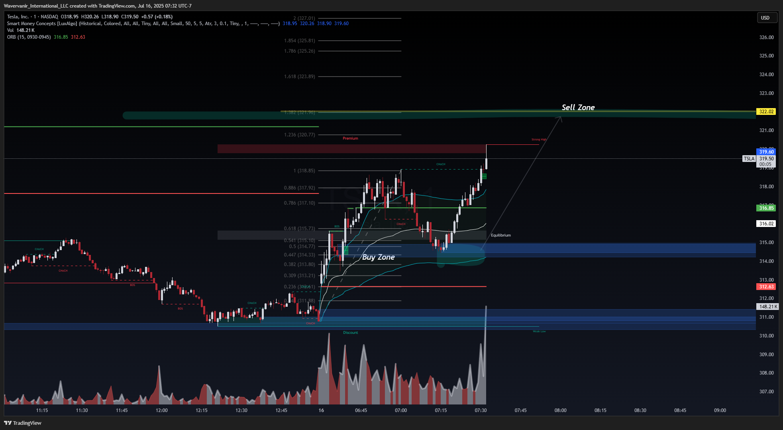This screenshot has height=430, width=783.
Task: Open the USD currency selector
Action: 767,18
